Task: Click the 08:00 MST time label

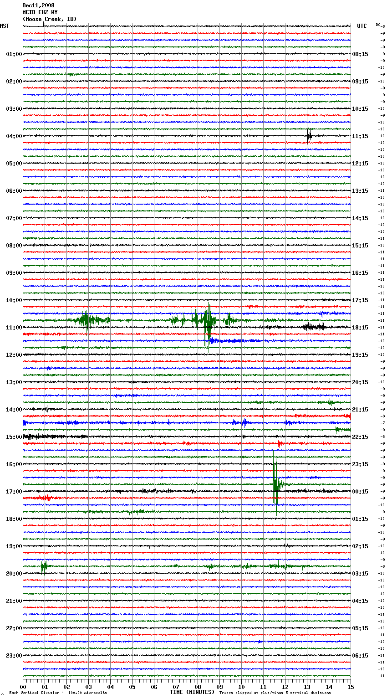Action: 14,246
